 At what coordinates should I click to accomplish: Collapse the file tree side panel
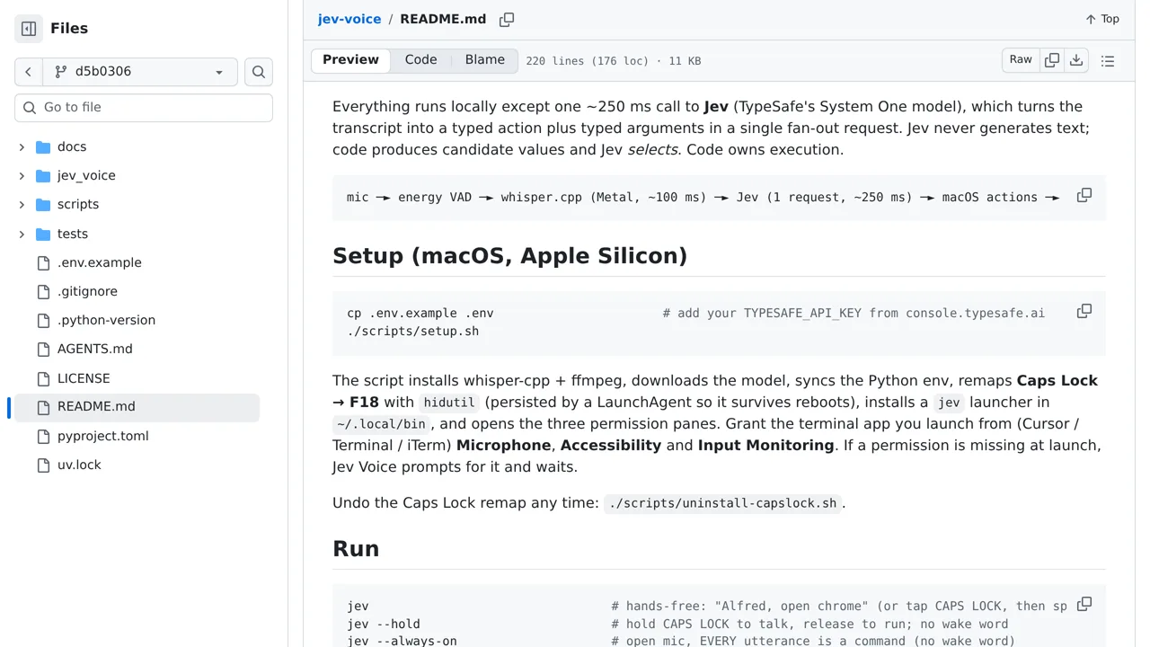(29, 29)
